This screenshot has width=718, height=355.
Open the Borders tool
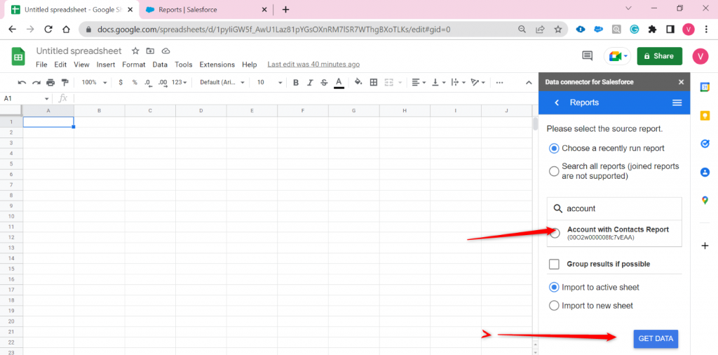point(374,83)
